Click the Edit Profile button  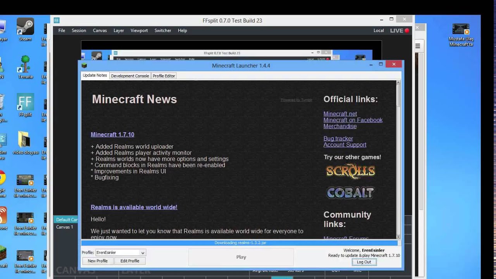click(x=130, y=261)
